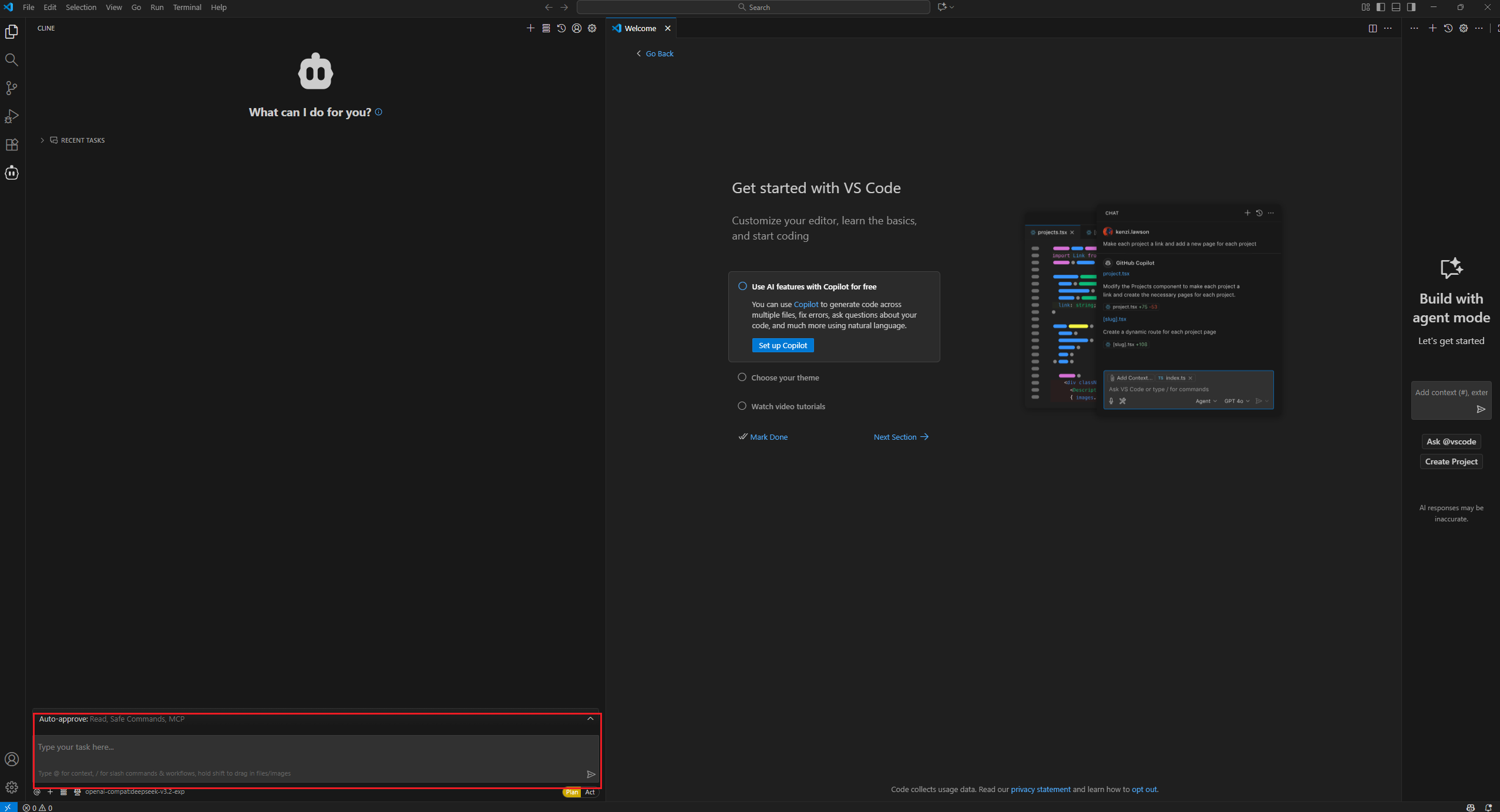This screenshot has height=812, width=1500.
Task: Open the Extensions view
Action: (x=12, y=144)
